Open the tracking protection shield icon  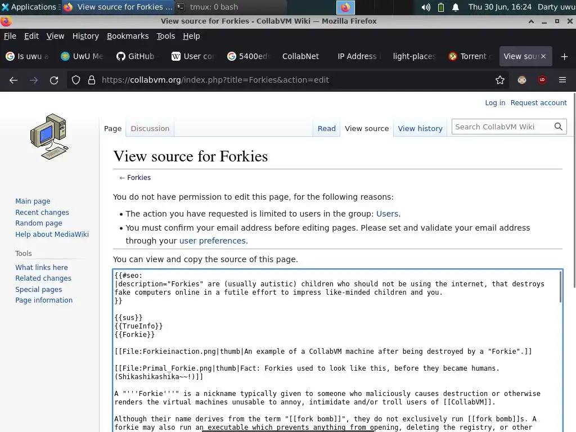(x=76, y=80)
